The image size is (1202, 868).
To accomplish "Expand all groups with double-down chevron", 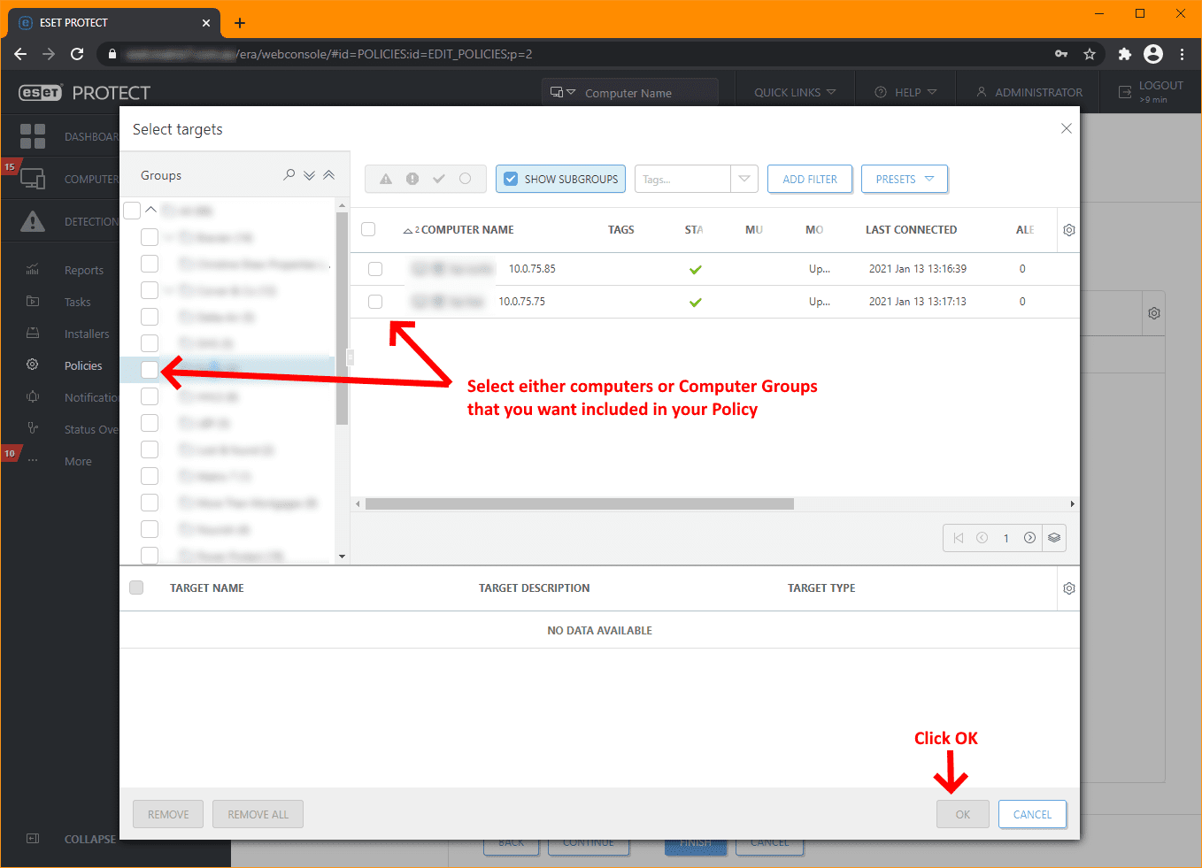I will click(309, 175).
